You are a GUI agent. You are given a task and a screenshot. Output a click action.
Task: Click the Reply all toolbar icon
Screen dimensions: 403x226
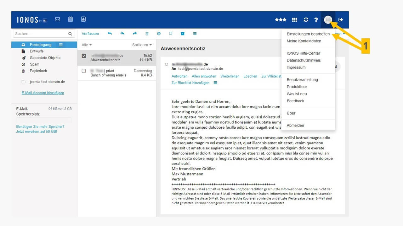pos(122,34)
